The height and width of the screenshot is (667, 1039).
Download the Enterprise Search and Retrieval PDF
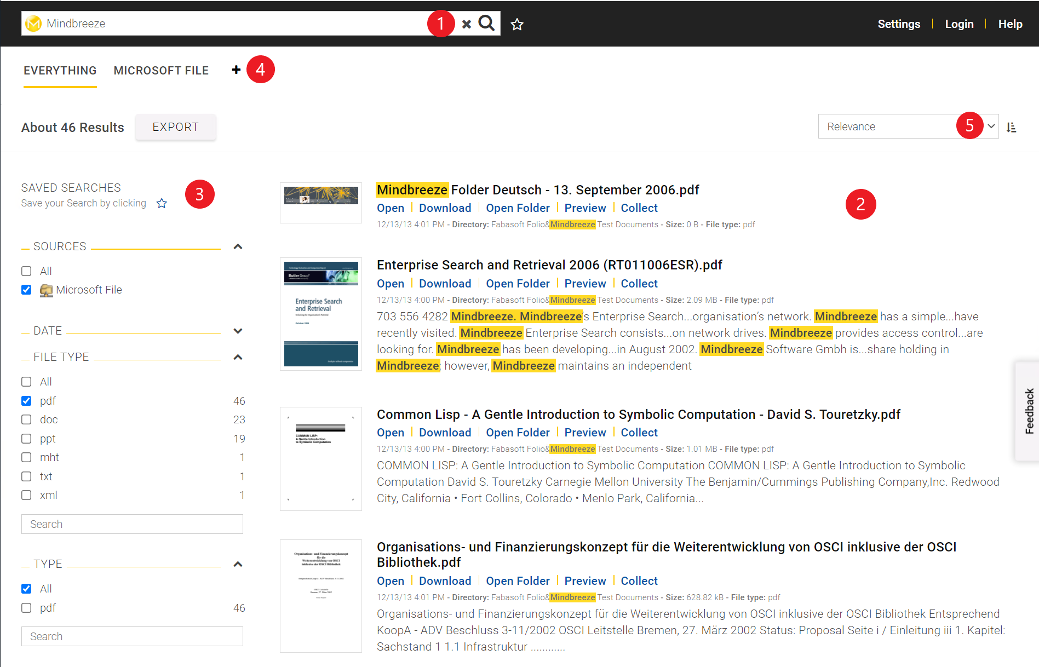(x=445, y=284)
